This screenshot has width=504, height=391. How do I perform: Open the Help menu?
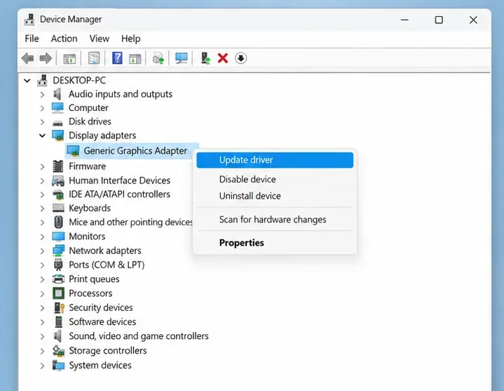[x=131, y=39]
